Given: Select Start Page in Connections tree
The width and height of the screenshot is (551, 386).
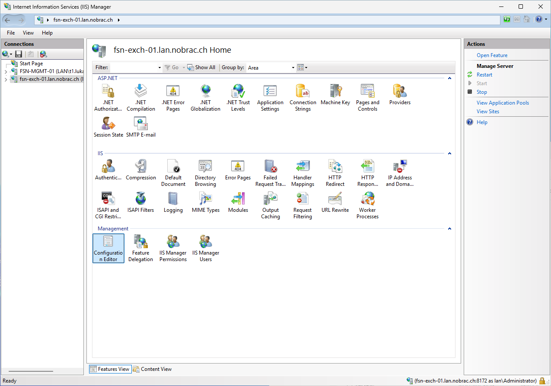Looking at the screenshot, I should pyautogui.click(x=31, y=64).
